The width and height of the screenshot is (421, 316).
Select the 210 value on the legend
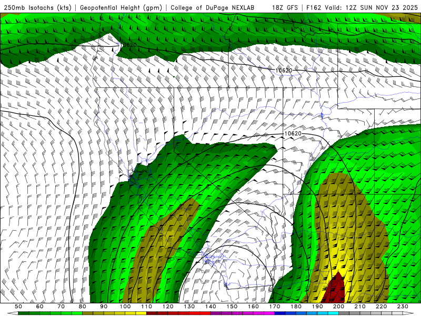point(360,307)
